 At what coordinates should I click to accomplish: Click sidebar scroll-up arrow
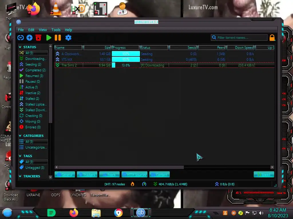pos(50,46)
